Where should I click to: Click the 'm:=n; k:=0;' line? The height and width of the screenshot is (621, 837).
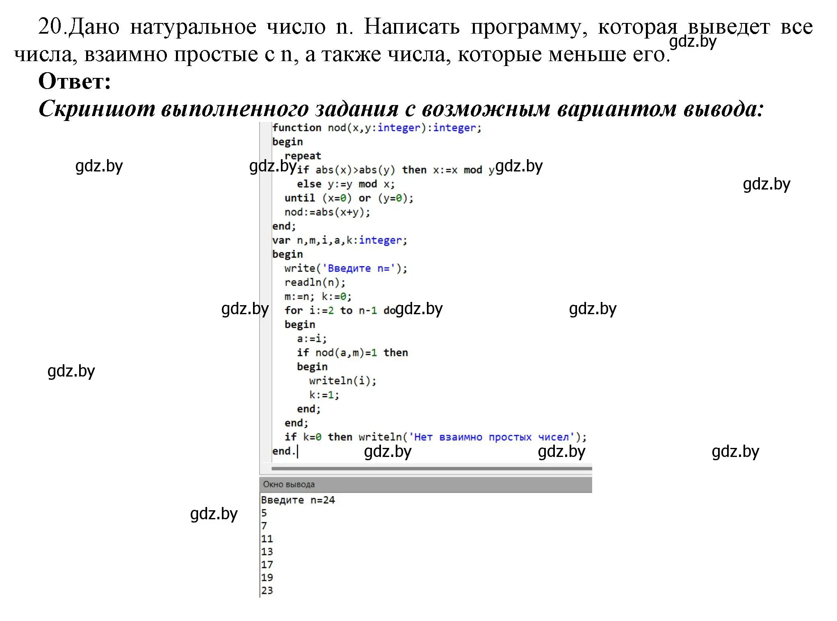(318, 297)
